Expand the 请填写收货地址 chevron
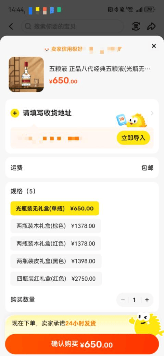Screen dimensions: 164x356 pyautogui.click(x=152, y=113)
